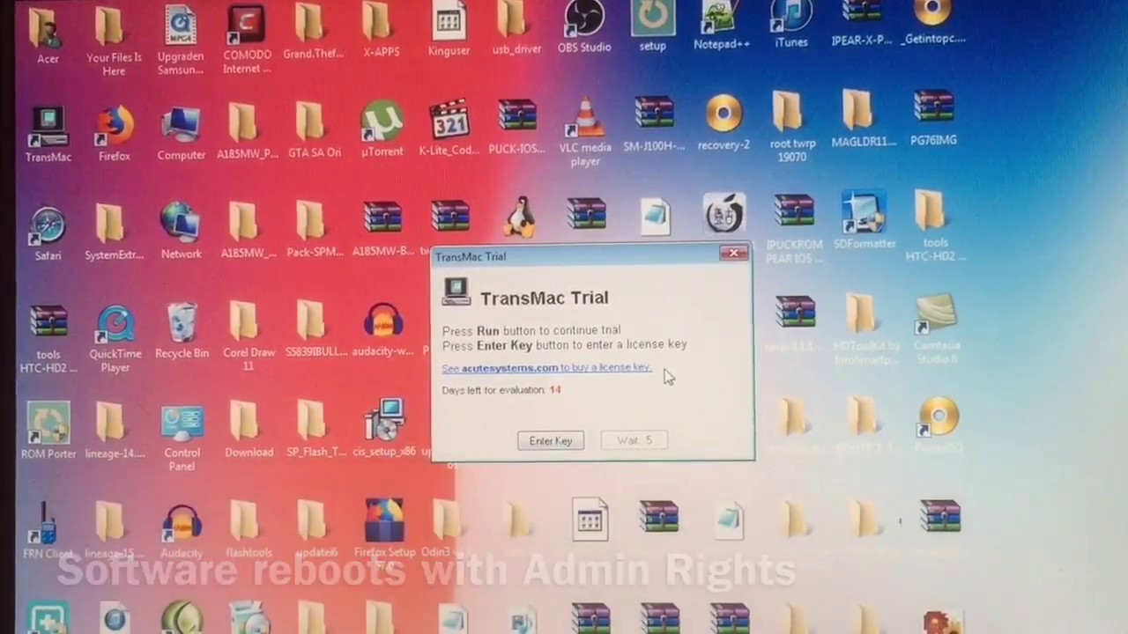Viewport: 1128px width, 634px height.
Task: Open the GTA SA Ori folder
Action: click(315, 131)
